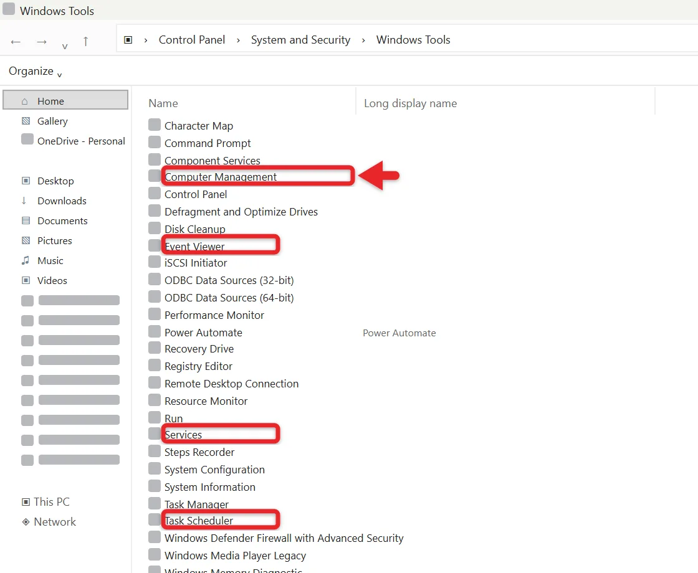
Task: Click the Steps Recorder icon
Action: pyautogui.click(x=155, y=451)
